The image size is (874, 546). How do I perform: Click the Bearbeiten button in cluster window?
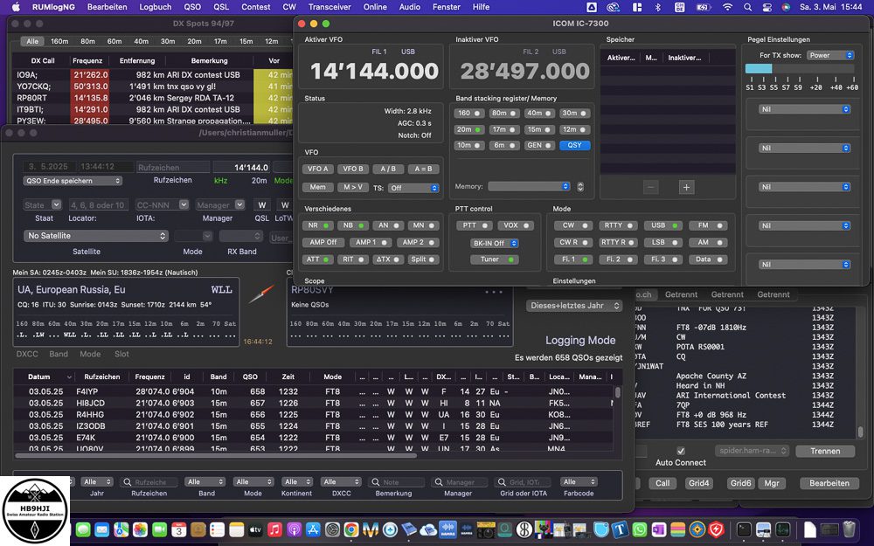(x=829, y=483)
